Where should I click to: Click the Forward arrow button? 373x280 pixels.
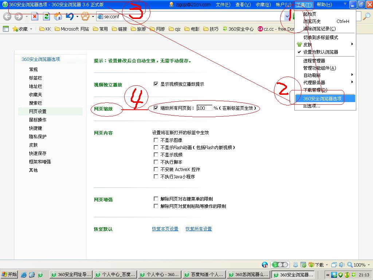pos(19,16)
